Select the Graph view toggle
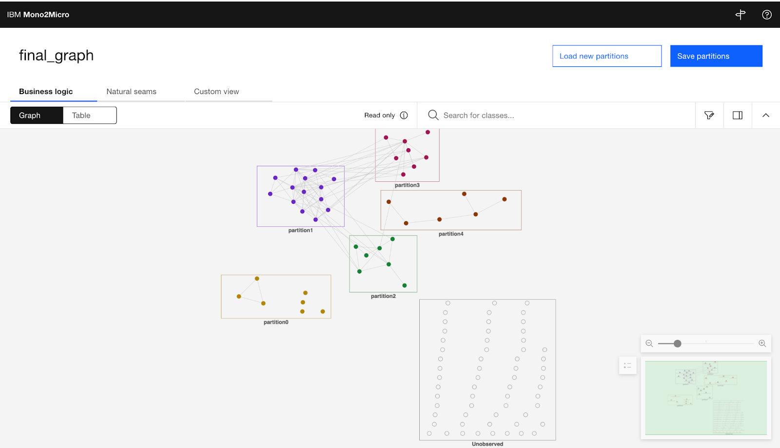The image size is (780, 448). 29,115
